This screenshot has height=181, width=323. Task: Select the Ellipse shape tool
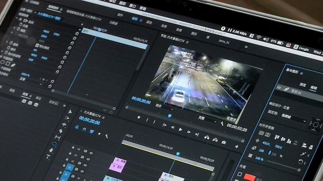[x=54, y=144]
